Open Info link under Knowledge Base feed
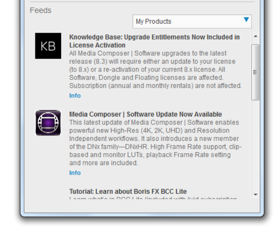280x230 pixels. (75, 96)
